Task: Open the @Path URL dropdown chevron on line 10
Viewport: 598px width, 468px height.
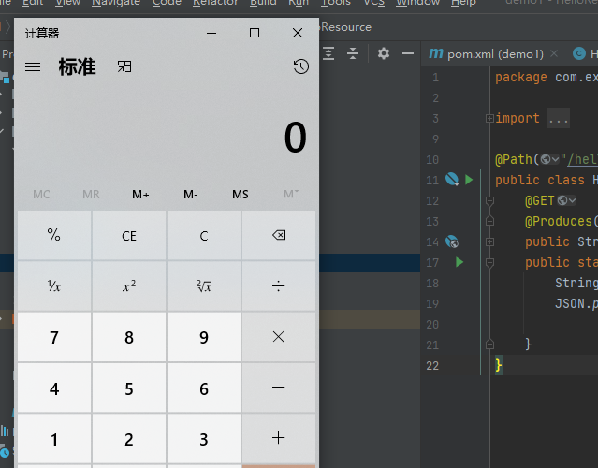Action: tap(555, 159)
